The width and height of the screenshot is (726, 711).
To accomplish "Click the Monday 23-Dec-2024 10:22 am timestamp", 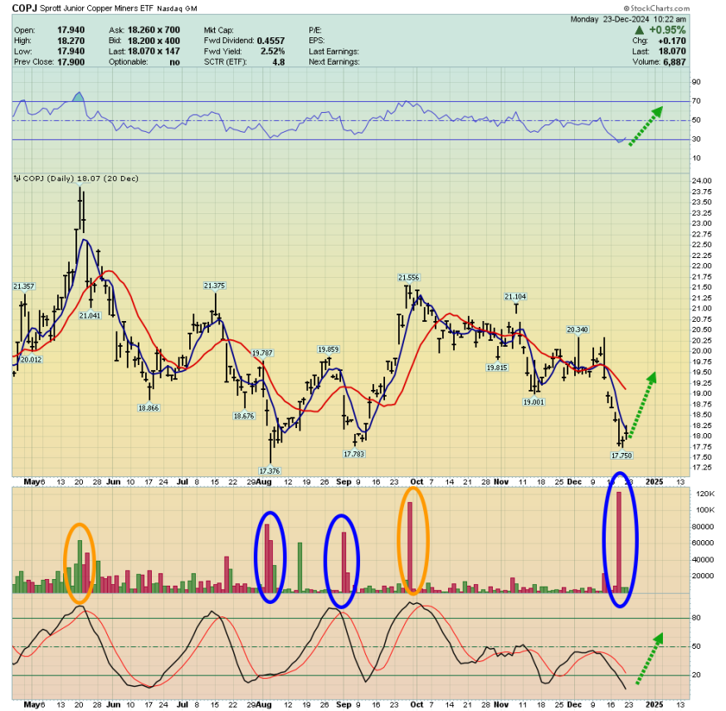I will [x=628, y=19].
